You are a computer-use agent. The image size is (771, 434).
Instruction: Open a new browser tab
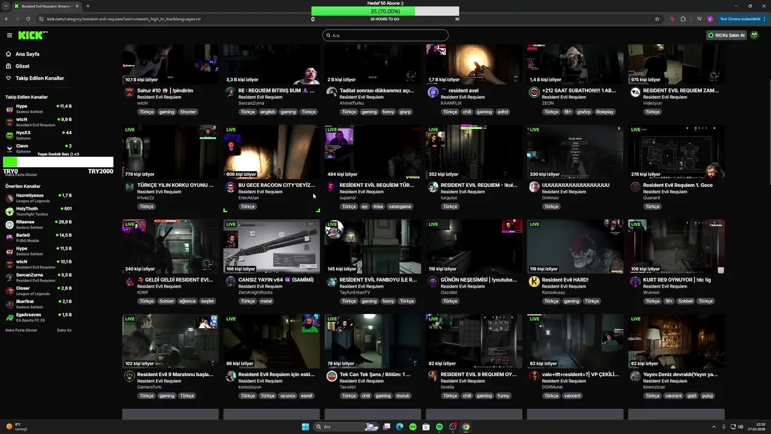click(88, 6)
